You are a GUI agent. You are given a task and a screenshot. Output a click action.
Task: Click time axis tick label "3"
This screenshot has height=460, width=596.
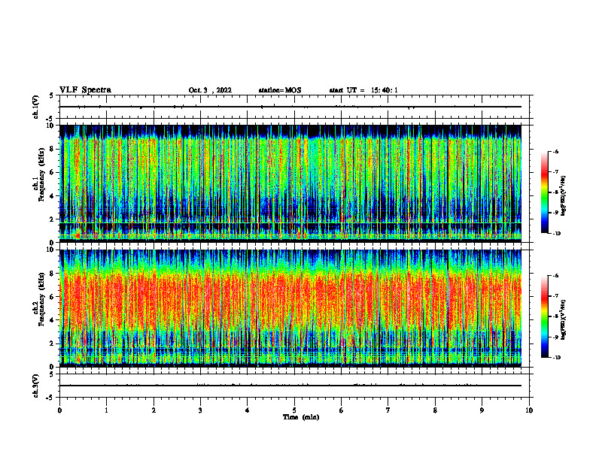click(x=200, y=410)
